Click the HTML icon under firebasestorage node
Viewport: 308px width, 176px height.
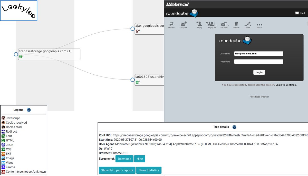tap(21, 56)
